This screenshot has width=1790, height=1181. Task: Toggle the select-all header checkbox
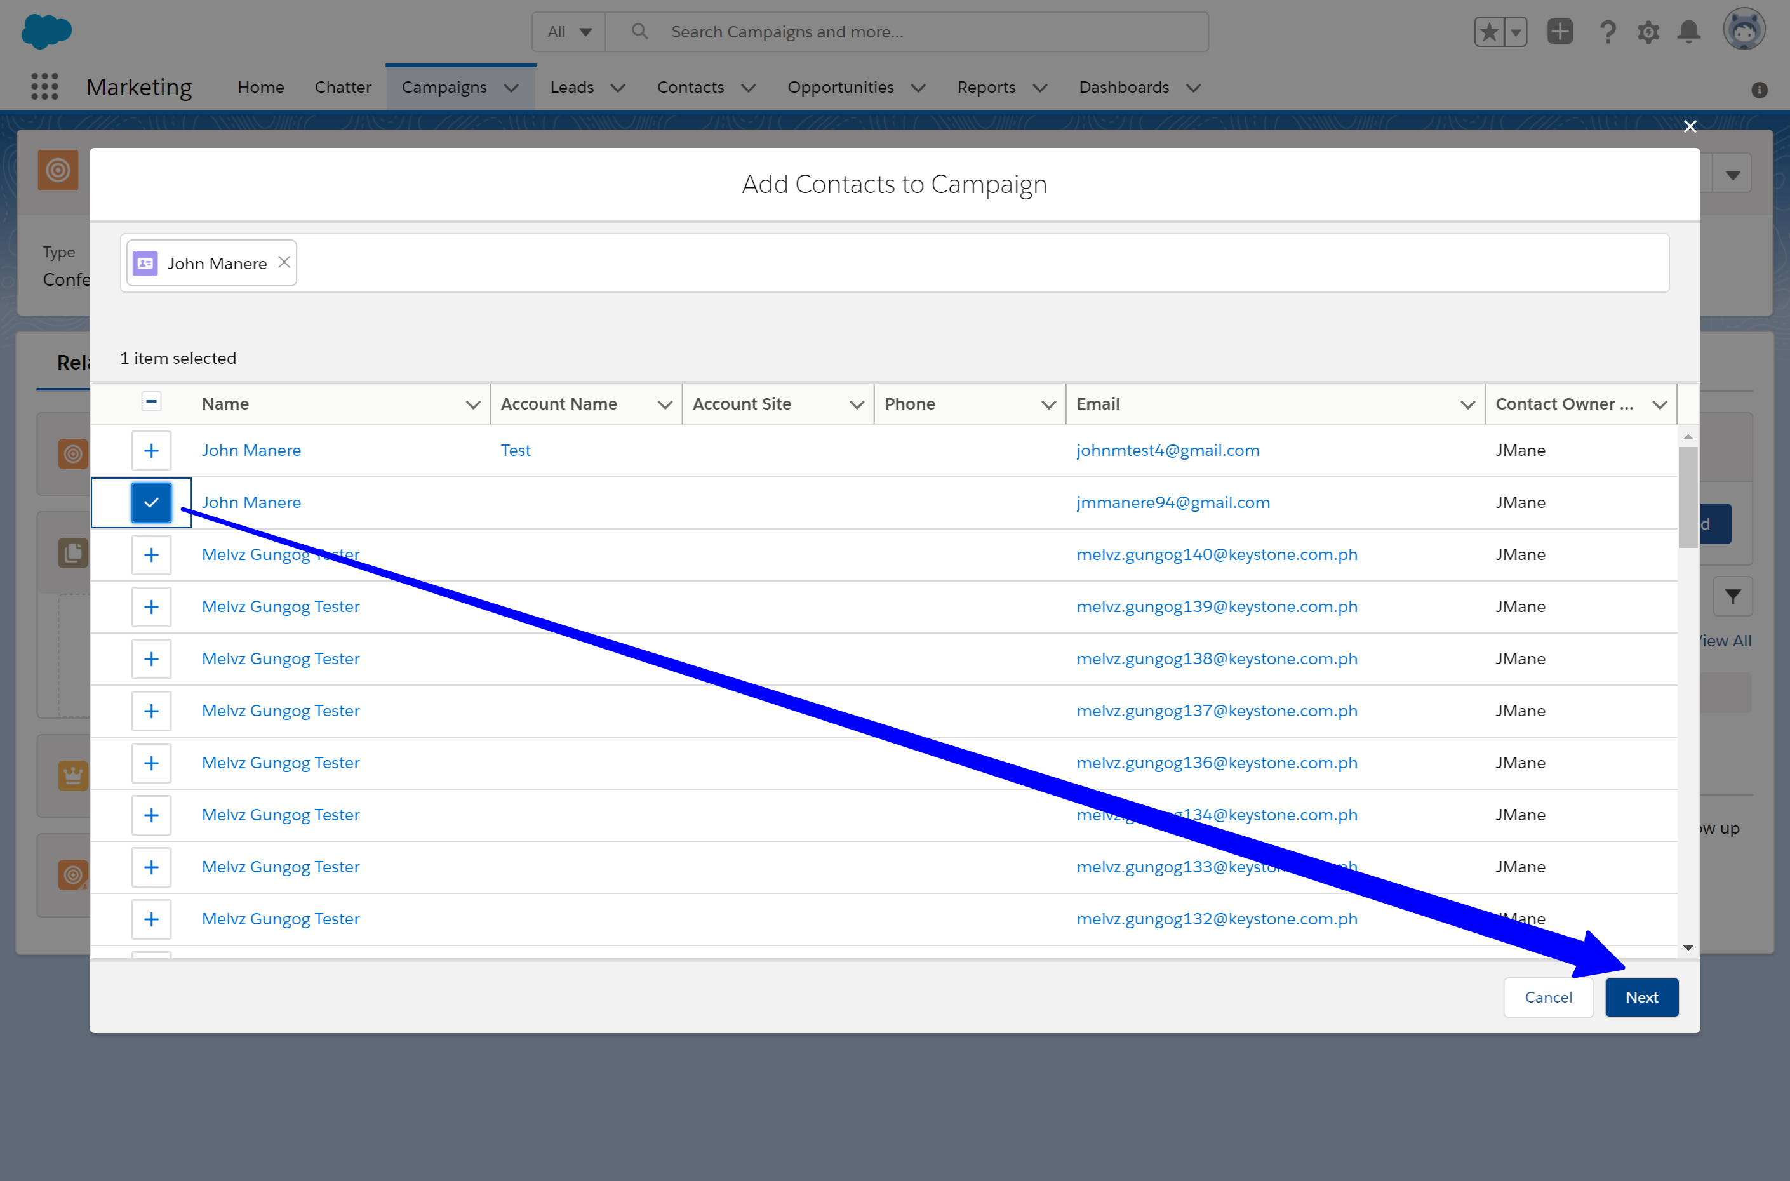(151, 401)
